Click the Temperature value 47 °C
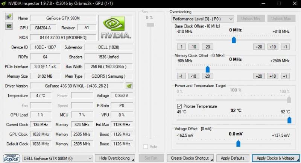The height and width of the screenshot is (163, 301). tap(41, 95)
